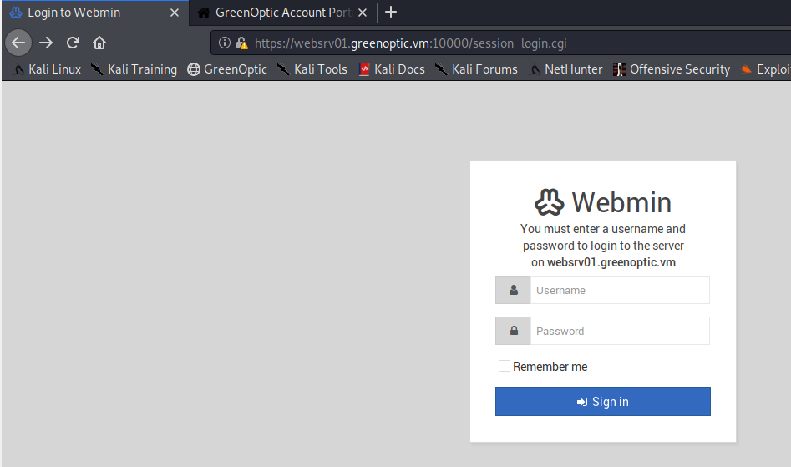The image size is (791, 467).
Task: Go back using the browser back arrow
Action: [18, 43]
